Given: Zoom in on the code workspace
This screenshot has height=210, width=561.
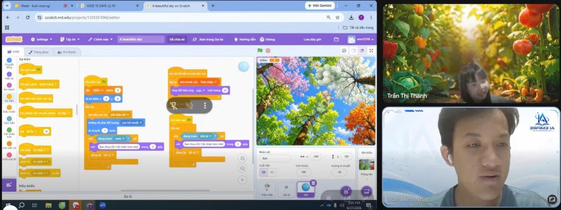Looking at the screenshot, I should [x=242, y=159].
